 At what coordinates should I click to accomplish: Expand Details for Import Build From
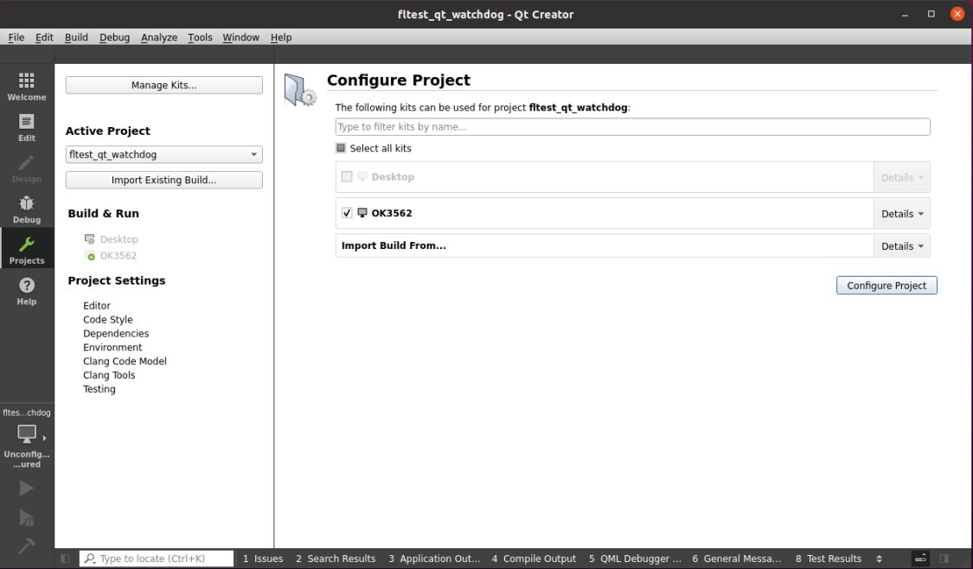(901, 246)
